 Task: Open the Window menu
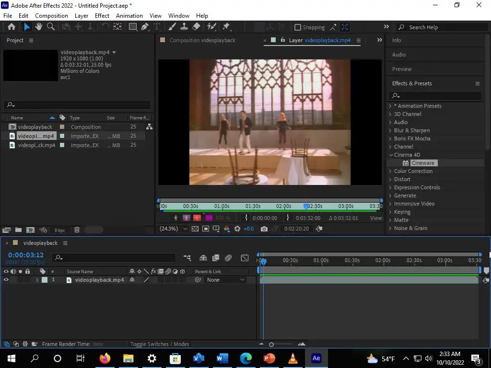tap(179, 16)
